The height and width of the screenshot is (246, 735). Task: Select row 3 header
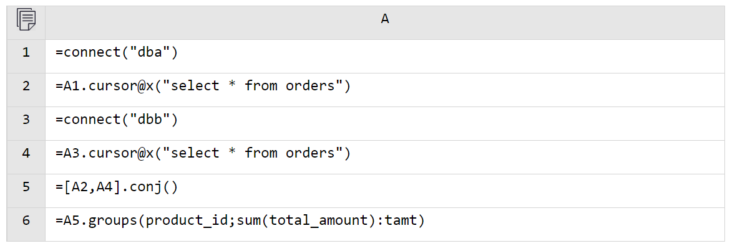coord(26,120)
